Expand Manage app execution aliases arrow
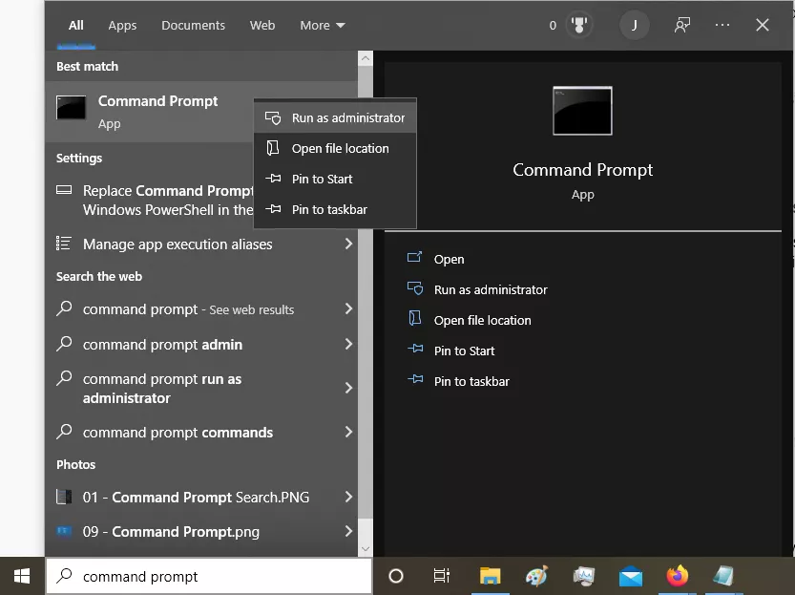Image resolution: width=795 pixels, height=595 pixels. click(x=348, y=244)
